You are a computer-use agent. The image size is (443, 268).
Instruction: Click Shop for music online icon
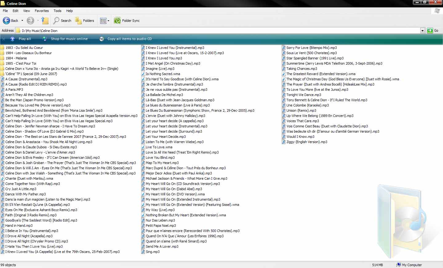point(45,39)
